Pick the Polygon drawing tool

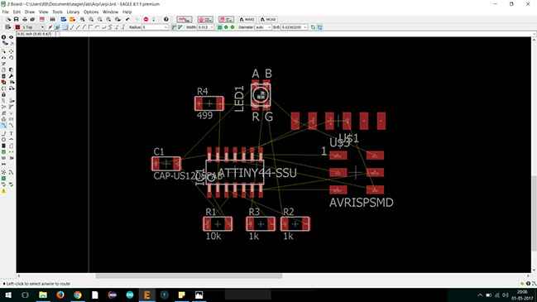click(12, 146)
